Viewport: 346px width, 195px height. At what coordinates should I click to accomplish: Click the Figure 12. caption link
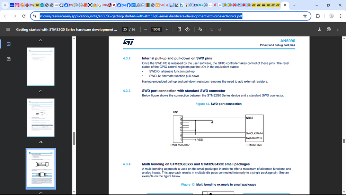(x=203, y=104)
